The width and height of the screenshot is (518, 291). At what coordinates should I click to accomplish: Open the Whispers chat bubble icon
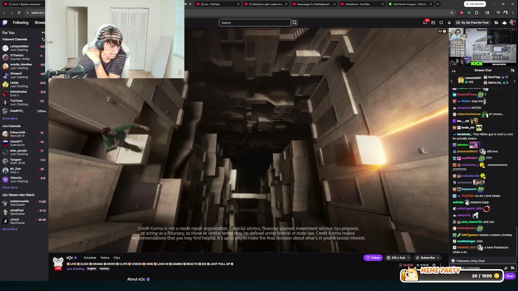click(441, 23)
